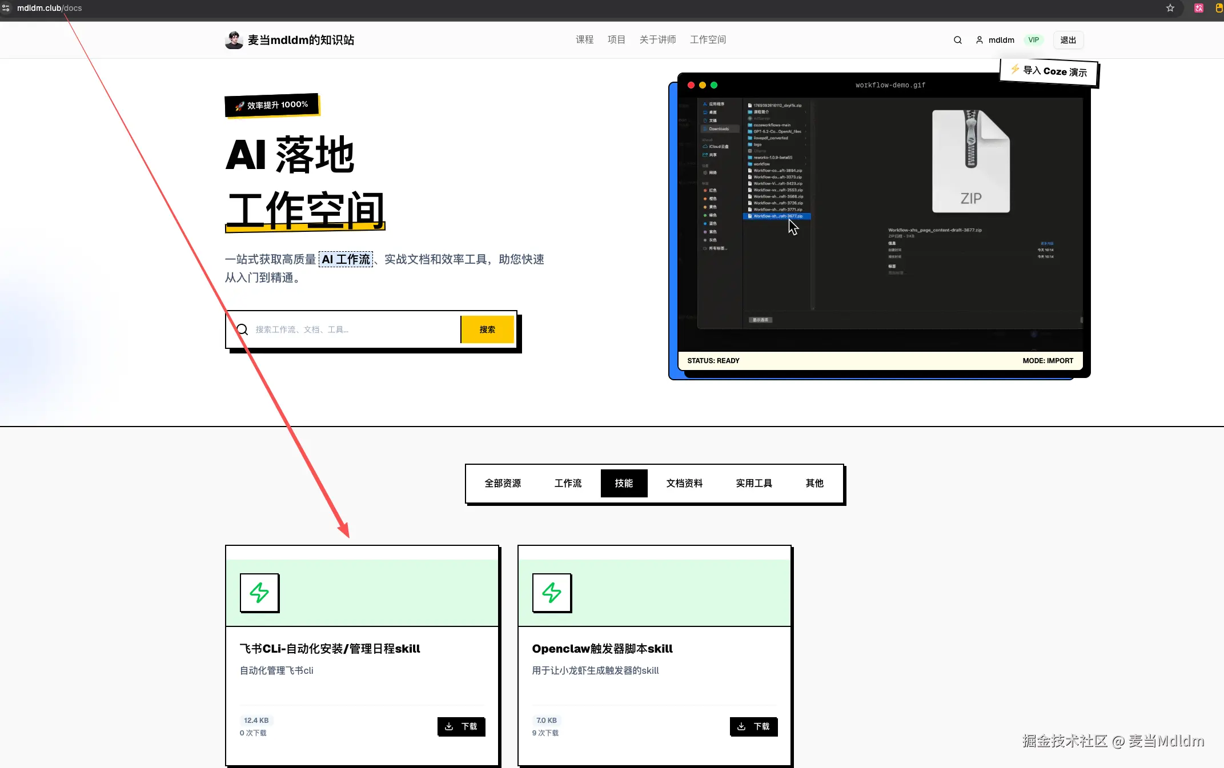Focus the 搜索工作流、文档、工具 input field
The image size is (1224, 768).
[x=354, y=329]
